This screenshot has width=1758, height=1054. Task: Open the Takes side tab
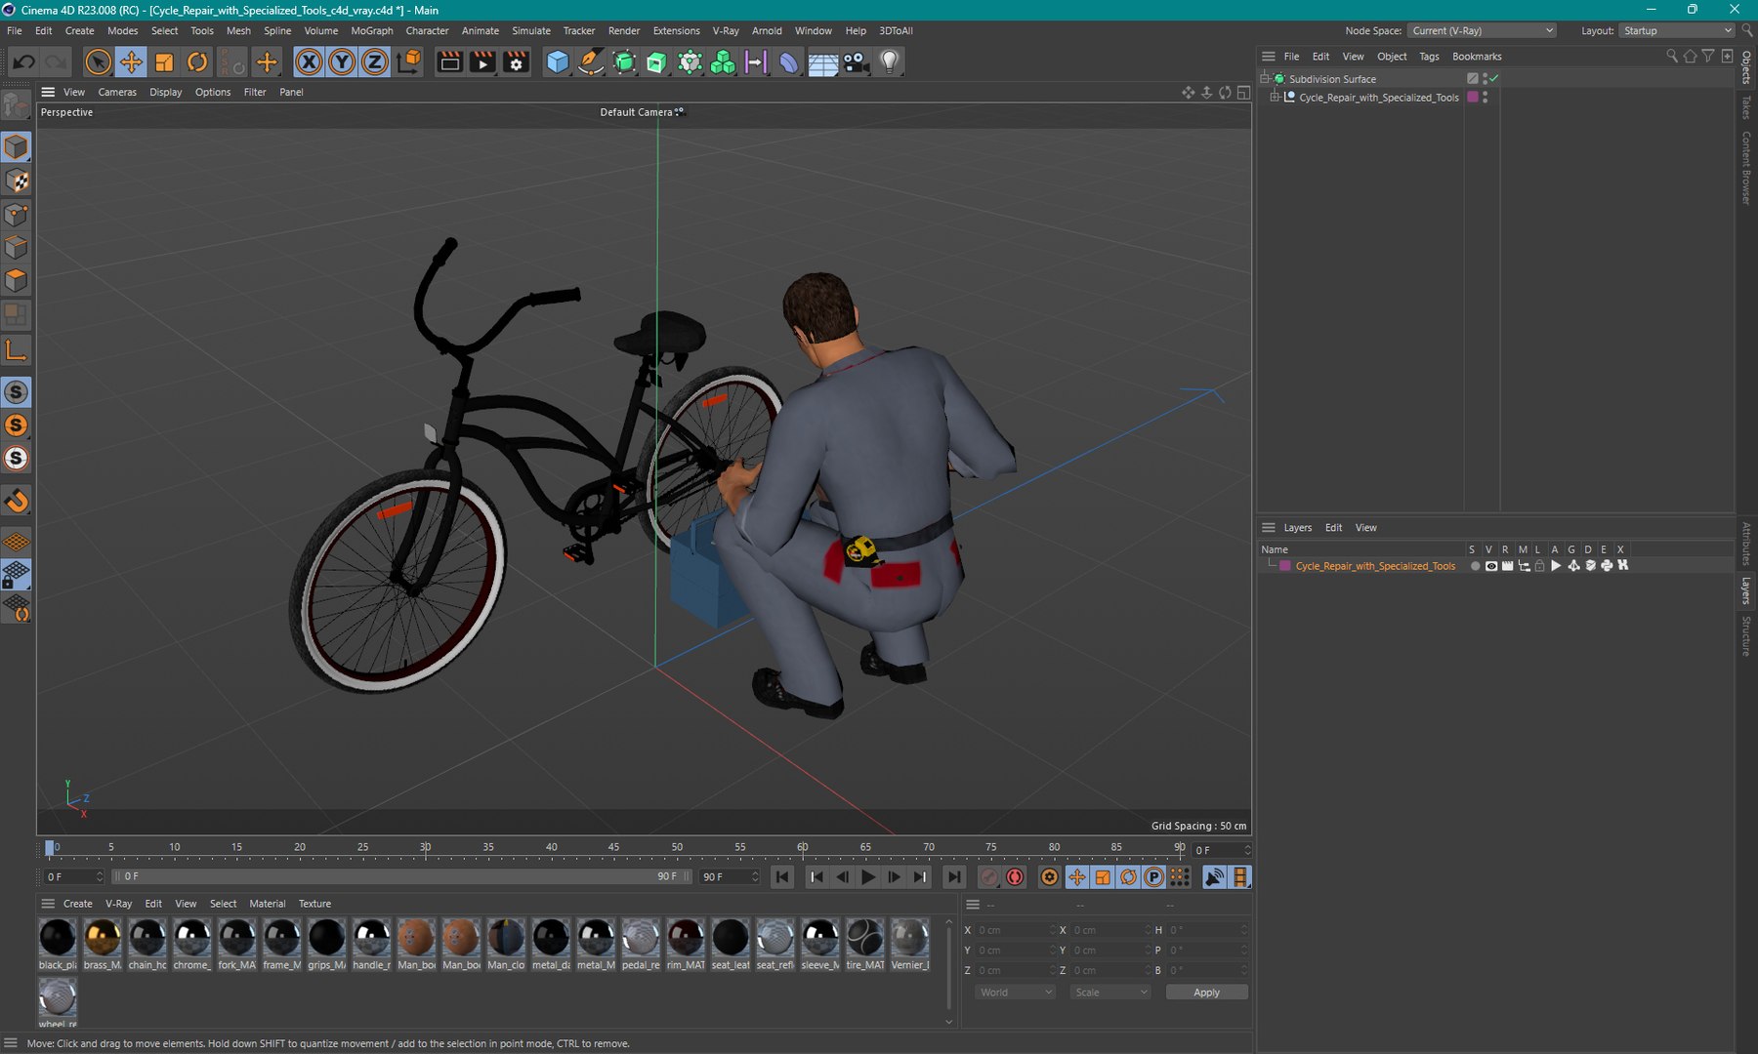pyautogui.click(x=1746, y=106)
